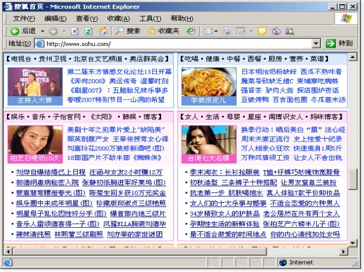Image resolution: width=364 pixels, height=272 pixels.
Task: Click the 台湾七大名模 thumbnail
Action: coord(209,145)
